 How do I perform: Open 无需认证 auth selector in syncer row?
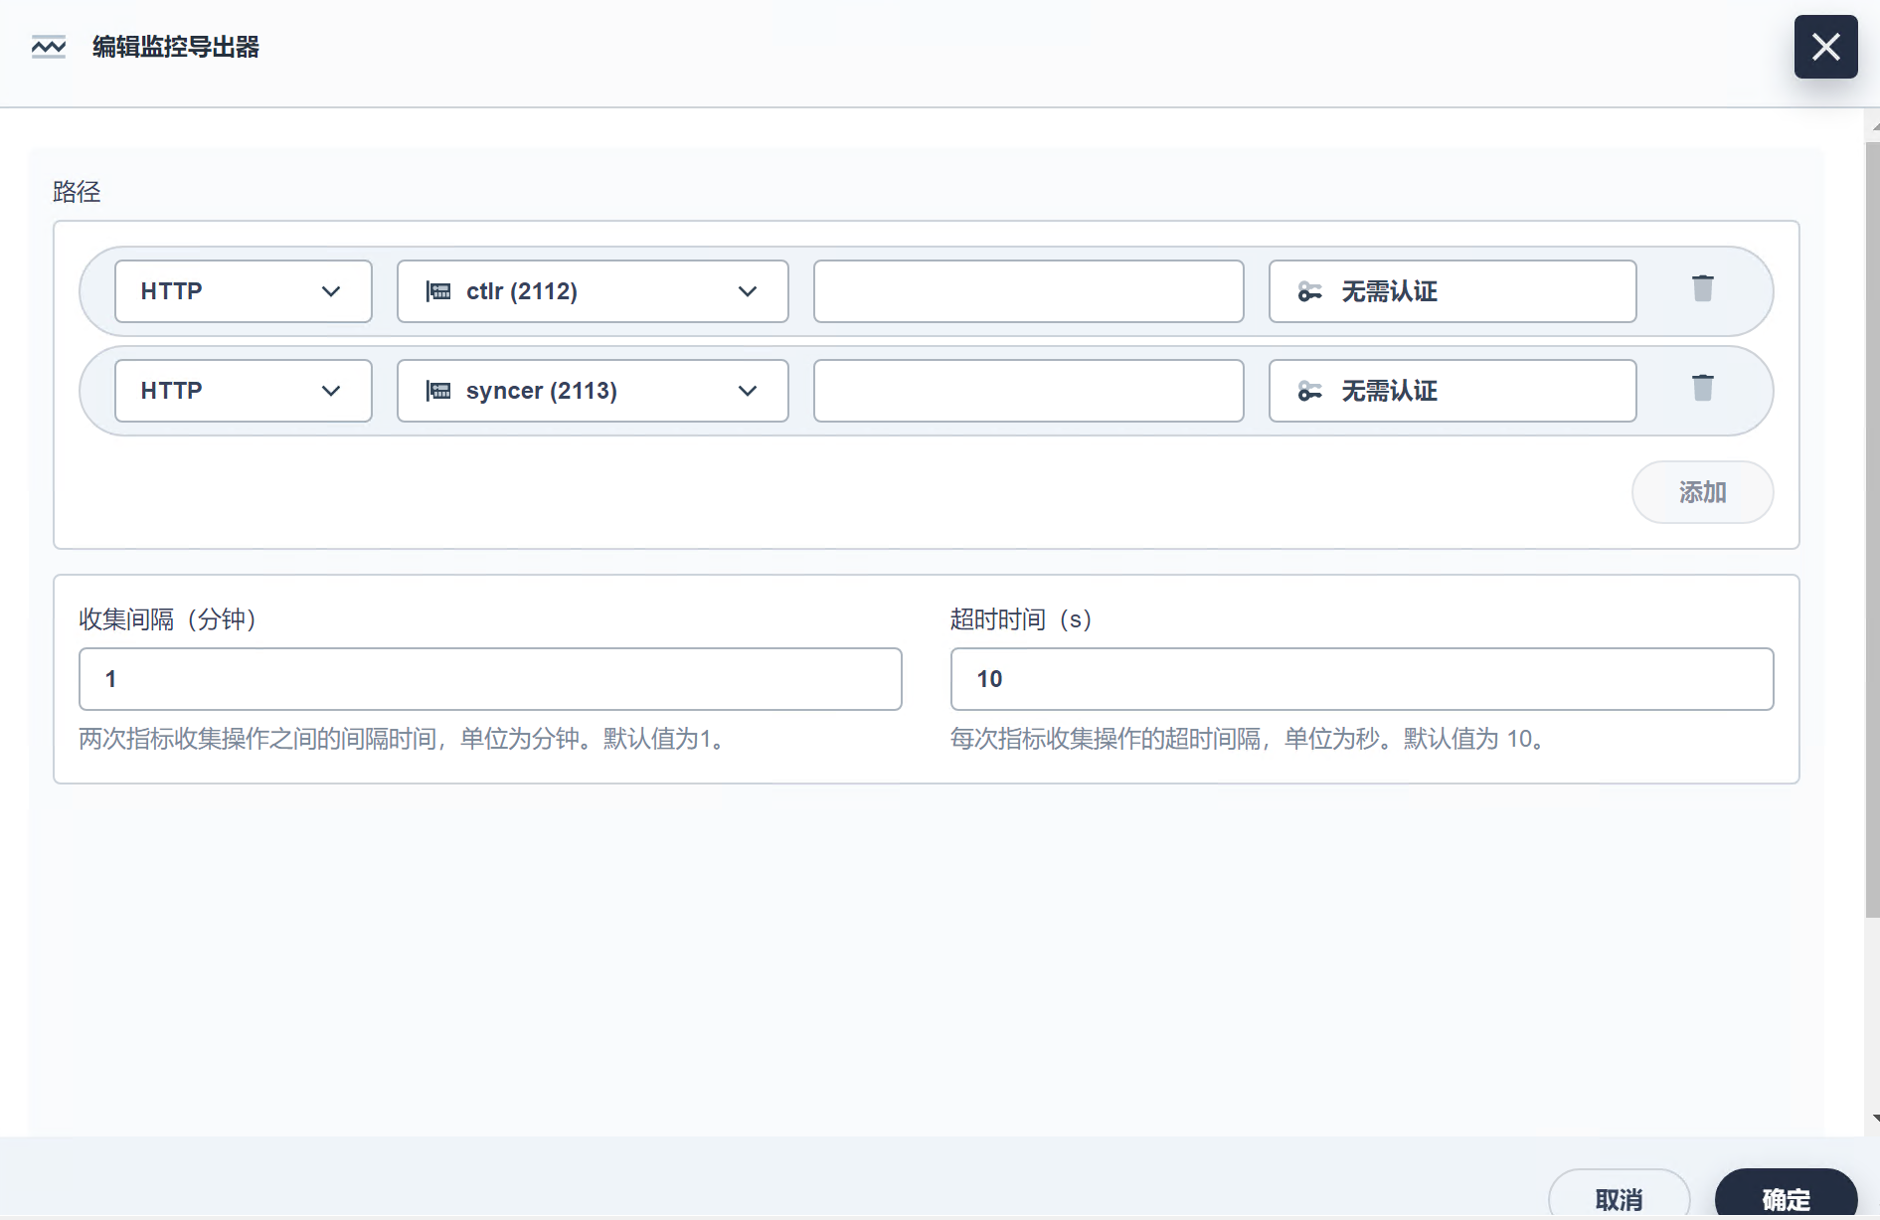(1453, 391)
